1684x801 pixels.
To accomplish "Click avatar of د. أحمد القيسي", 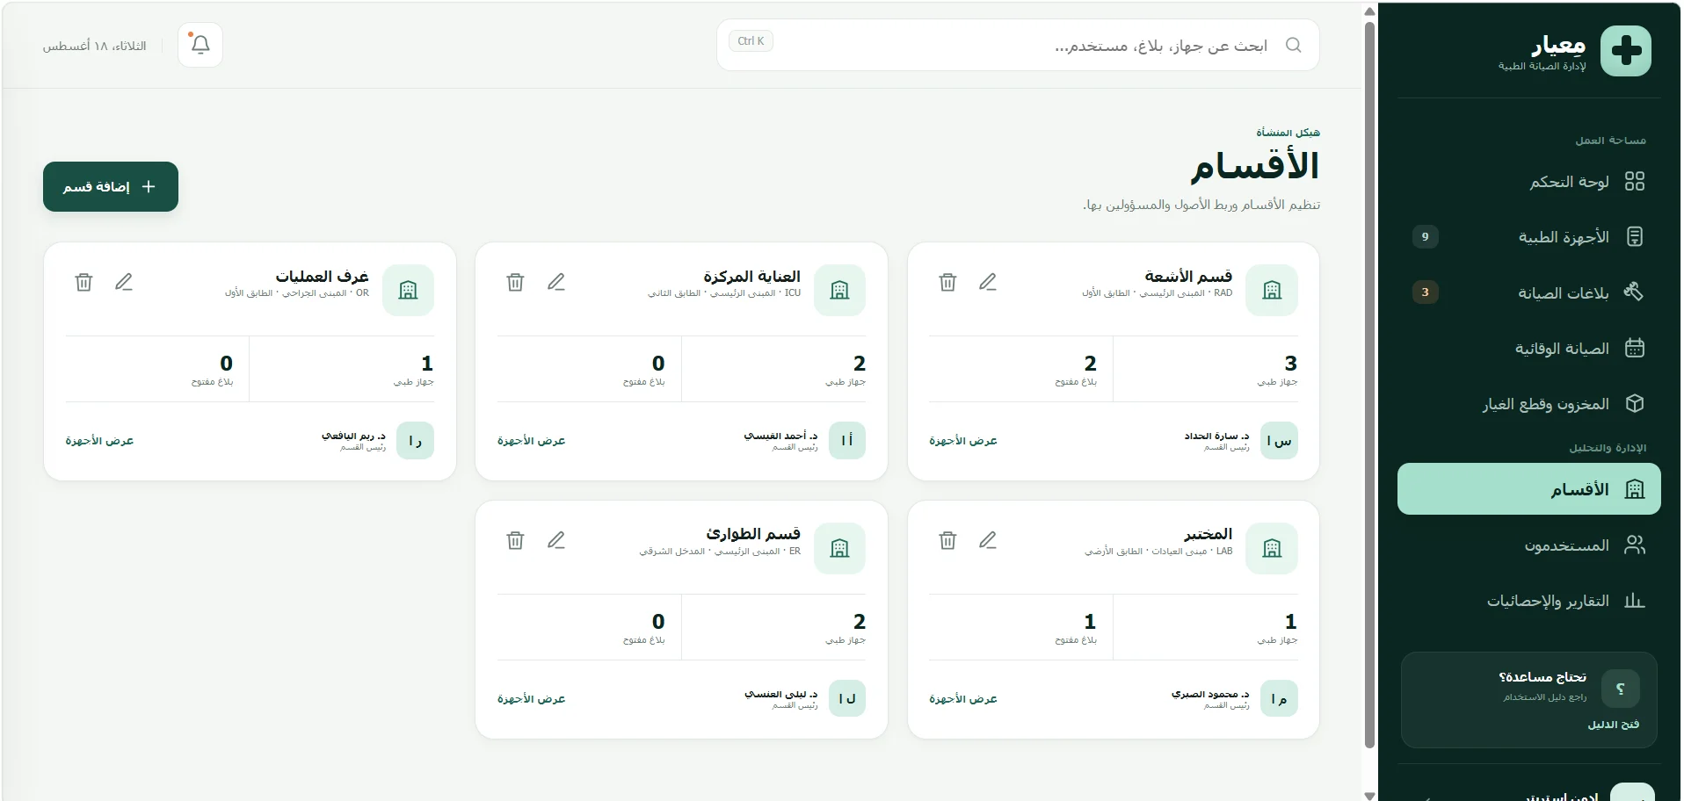I will [x=846, y=441].
